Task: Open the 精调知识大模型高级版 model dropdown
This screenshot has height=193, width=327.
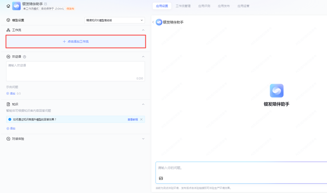Action: coord(114,20)
